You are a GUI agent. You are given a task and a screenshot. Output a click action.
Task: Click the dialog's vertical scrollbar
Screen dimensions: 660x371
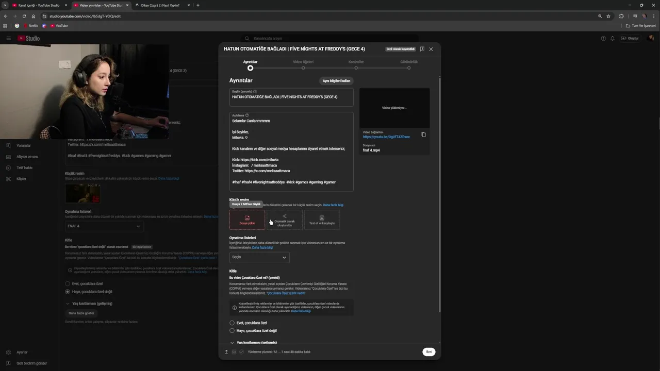tap(439, 195)
